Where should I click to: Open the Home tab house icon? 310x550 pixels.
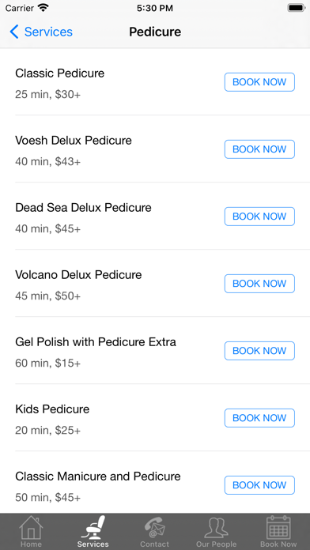pos(31,527)
